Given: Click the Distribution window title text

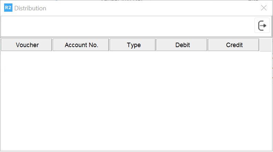Looking at the screenshot, I should pyautogui.click(x=30, y=8).
